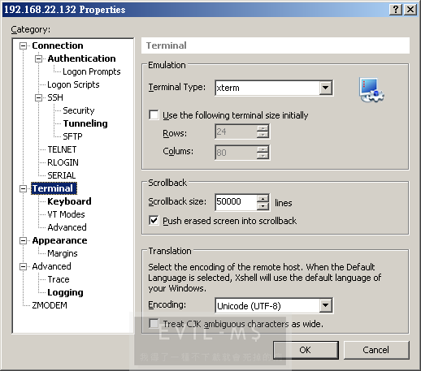Click the OK button
This screenshot has height=371, width=421.
pyautogui.click(x=306, y=350)
